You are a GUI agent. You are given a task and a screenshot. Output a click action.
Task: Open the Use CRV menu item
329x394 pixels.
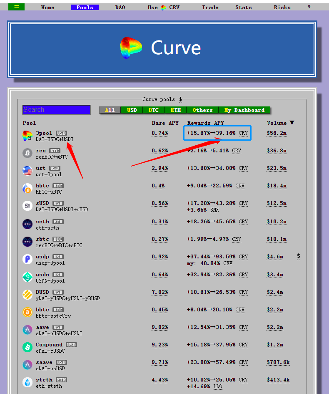tap(164, 8)
